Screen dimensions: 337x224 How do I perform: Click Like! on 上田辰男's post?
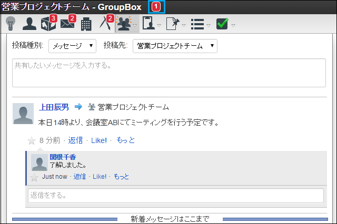coord(99,140)
